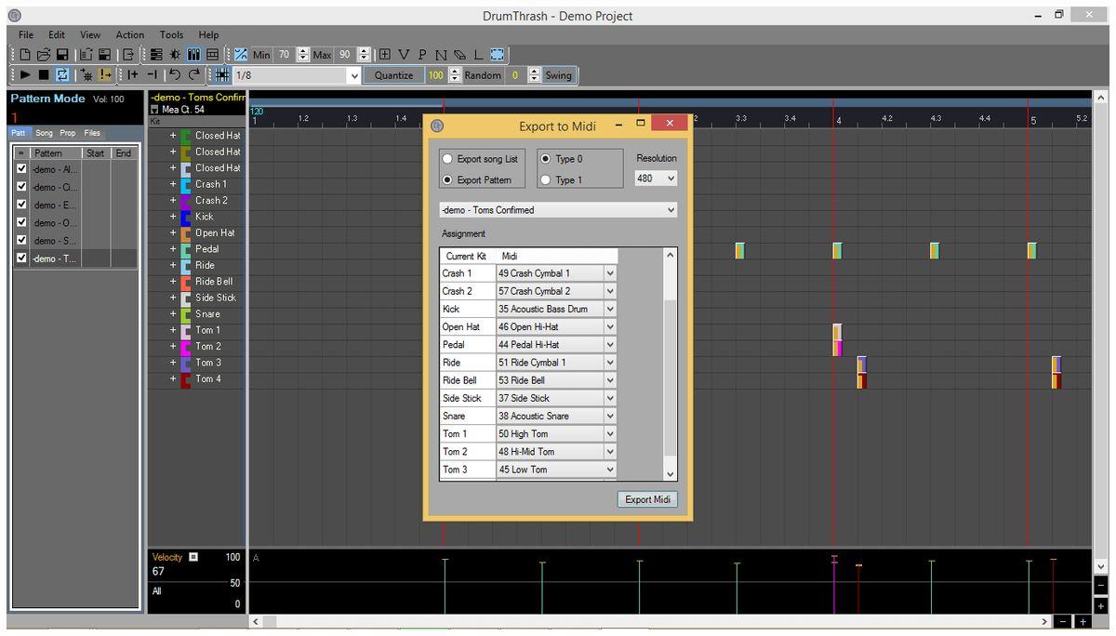
Task: Click the Crash 1 track color swatch
Action: point(186,184)
